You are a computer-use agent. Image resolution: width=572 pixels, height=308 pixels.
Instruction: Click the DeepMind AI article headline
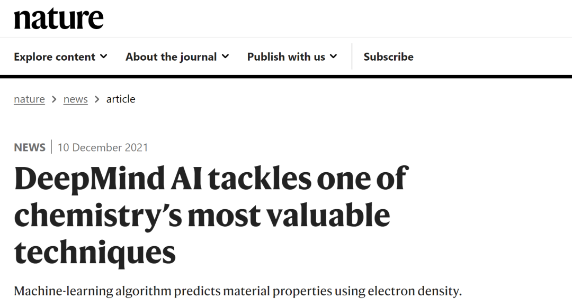coord(211,215)
